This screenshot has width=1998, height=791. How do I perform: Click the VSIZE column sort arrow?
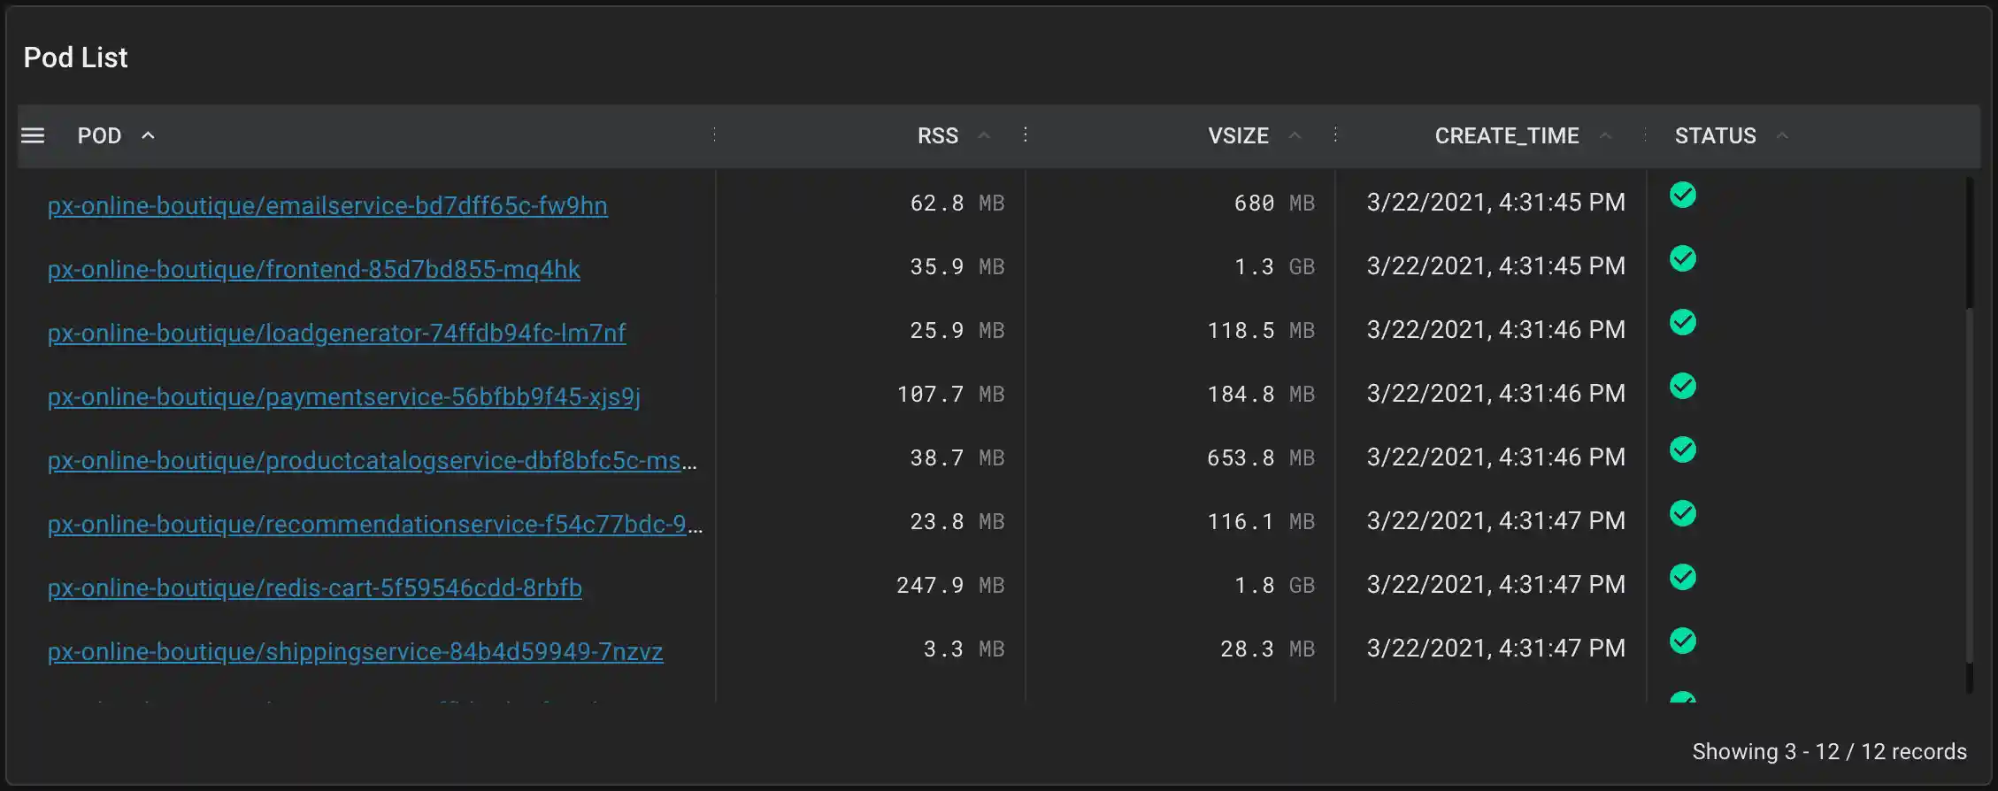[x=1295, y=135]
